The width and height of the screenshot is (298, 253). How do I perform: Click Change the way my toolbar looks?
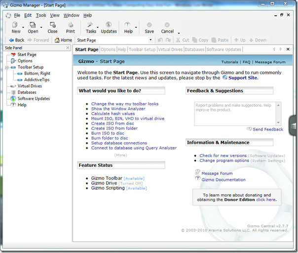coord(125,104)
